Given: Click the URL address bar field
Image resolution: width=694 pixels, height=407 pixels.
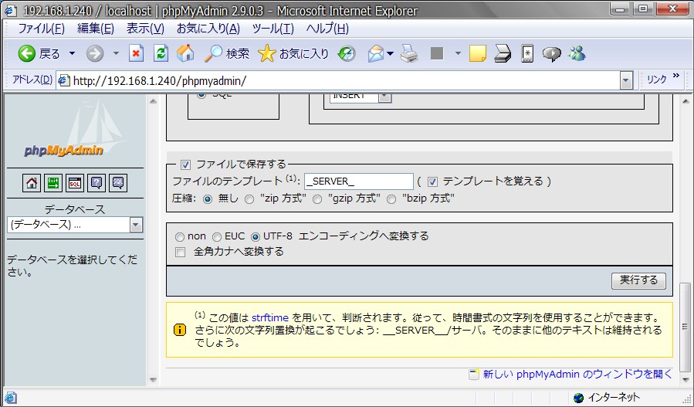Looking at the screenshot, I should (x=339, y=80).
